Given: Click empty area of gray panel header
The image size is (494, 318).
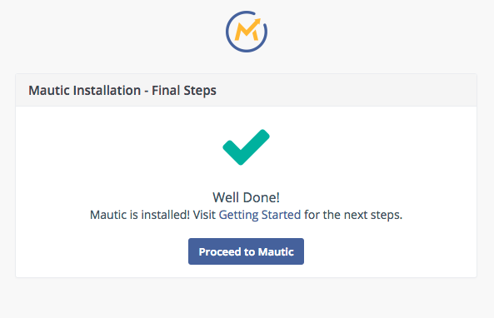Looking at the screenshot, I should point(347,91).
